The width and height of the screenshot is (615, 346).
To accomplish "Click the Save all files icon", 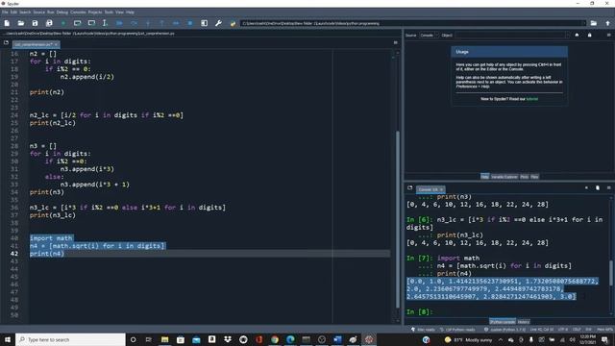I will pyautogui.click(x=49, y=23).
